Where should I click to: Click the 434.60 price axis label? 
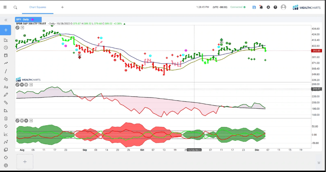(316, 29)
